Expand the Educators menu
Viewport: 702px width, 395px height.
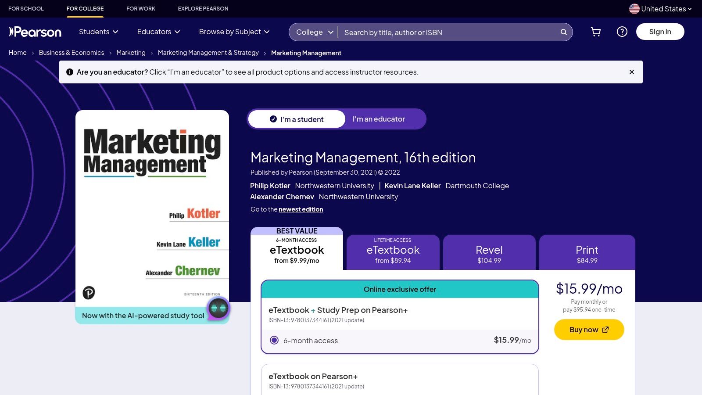click(x=158, y=32)
